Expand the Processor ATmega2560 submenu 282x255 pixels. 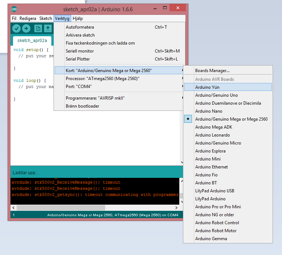click(119, 79)
